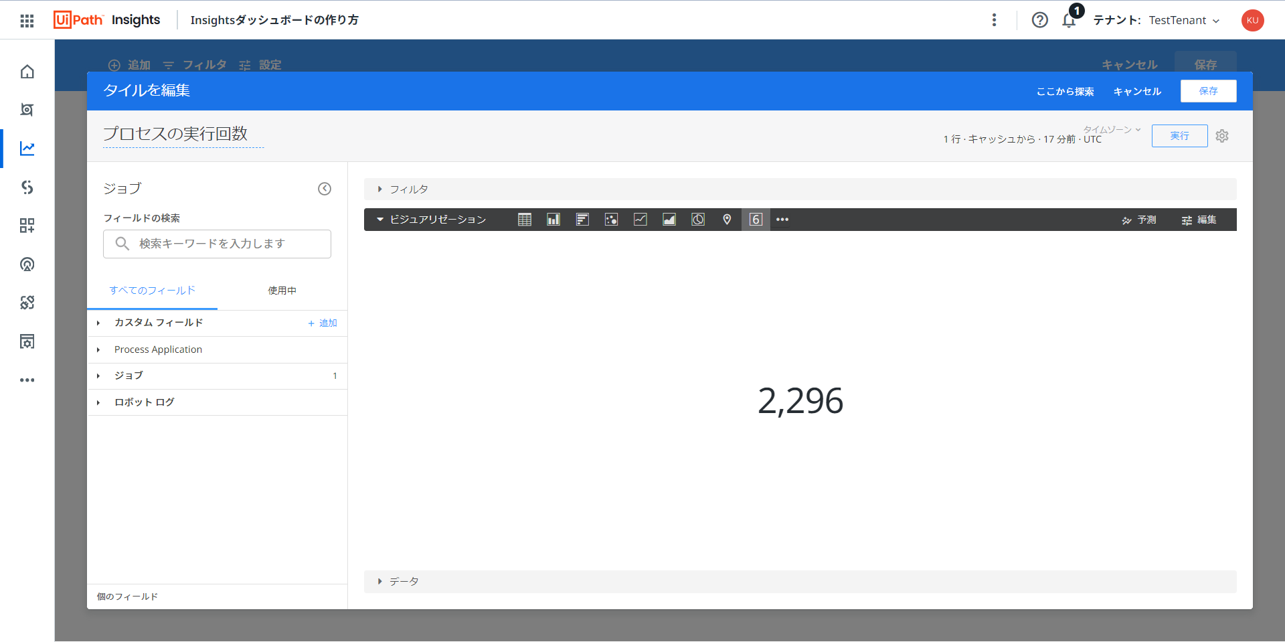Click 追加 in dashboard toolbar
Image resolution: width=1285 pixels, height=642 pixels.
tap(130, 65)
